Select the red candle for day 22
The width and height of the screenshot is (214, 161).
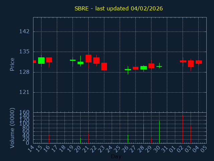click(x=96, y=60)
